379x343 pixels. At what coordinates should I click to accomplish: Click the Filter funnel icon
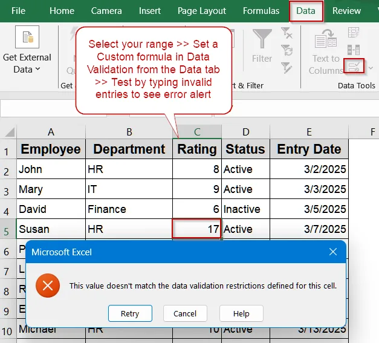pyautogui.click(x=262, y=39)
